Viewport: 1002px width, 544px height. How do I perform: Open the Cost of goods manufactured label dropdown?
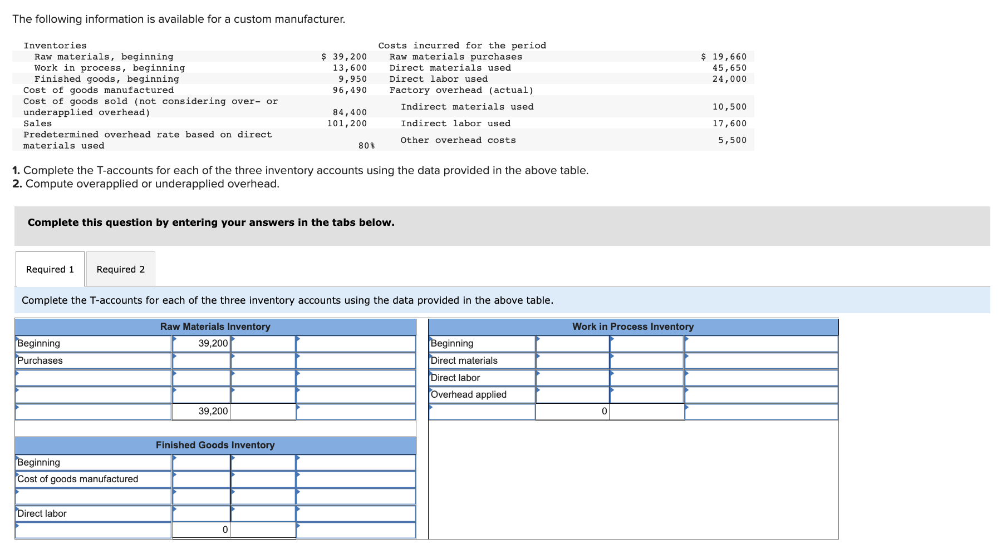(x=94, y=479)
